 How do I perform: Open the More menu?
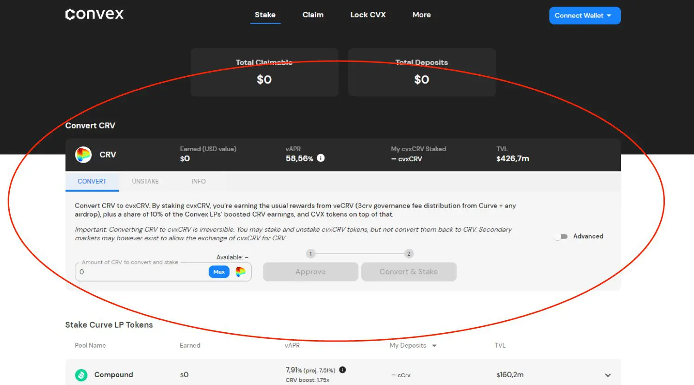tap(421, 15)
